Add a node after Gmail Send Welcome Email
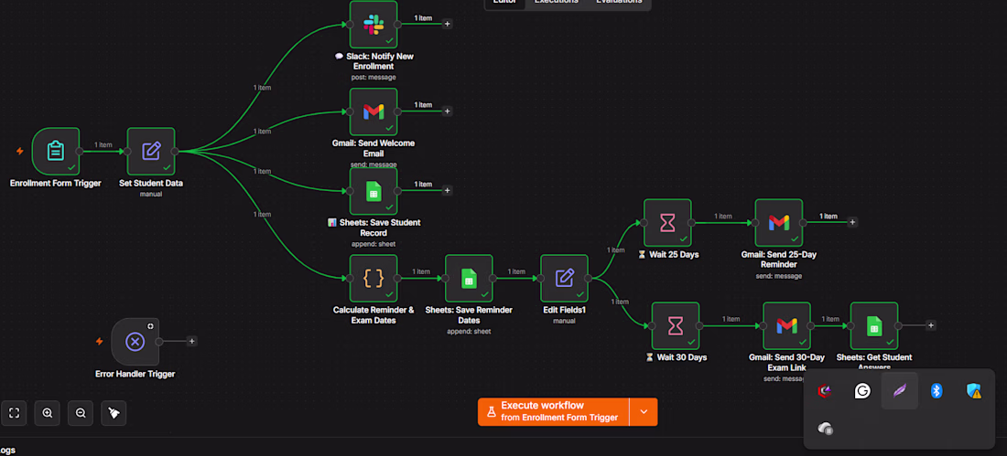The width and height of the screenshot is (1007, 456). pyautogui.click(x=448, y=111)
